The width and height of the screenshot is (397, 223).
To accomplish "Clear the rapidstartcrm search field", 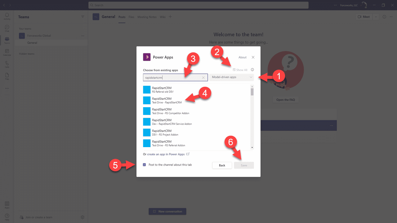I will (x=204, y=77).
